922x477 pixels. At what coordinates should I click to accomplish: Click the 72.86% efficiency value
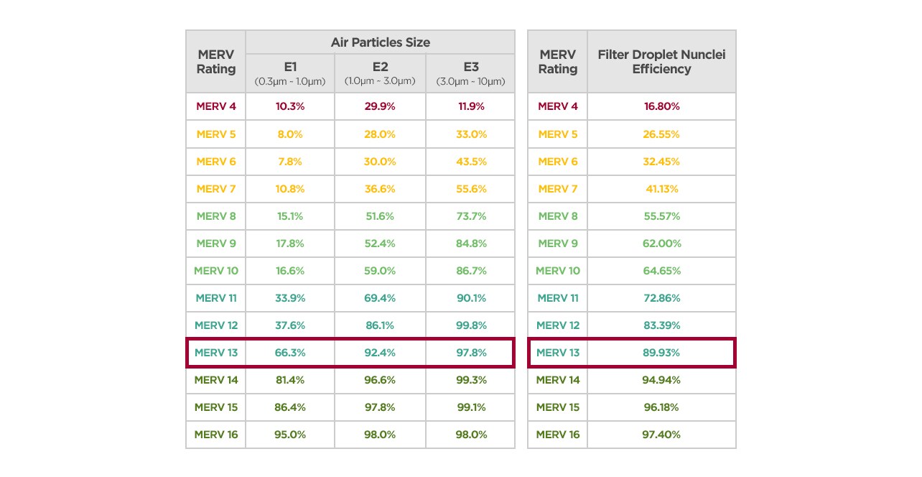[x=661, y=298]
